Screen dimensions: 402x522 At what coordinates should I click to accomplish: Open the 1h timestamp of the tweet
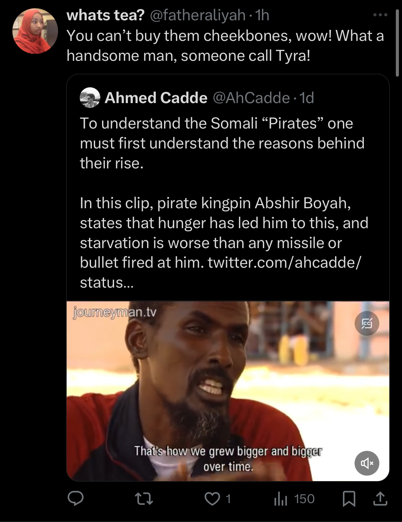[x=263, y=15]
